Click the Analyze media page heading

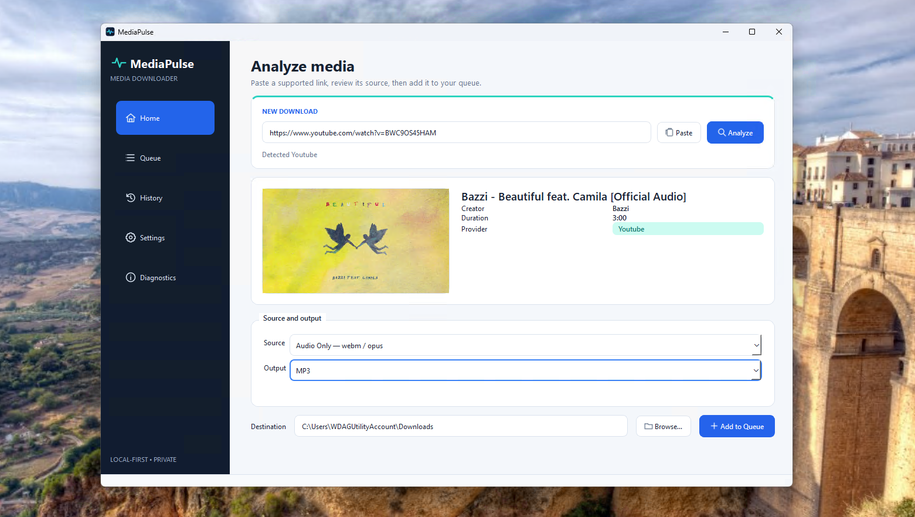click(x=302, y=66)
